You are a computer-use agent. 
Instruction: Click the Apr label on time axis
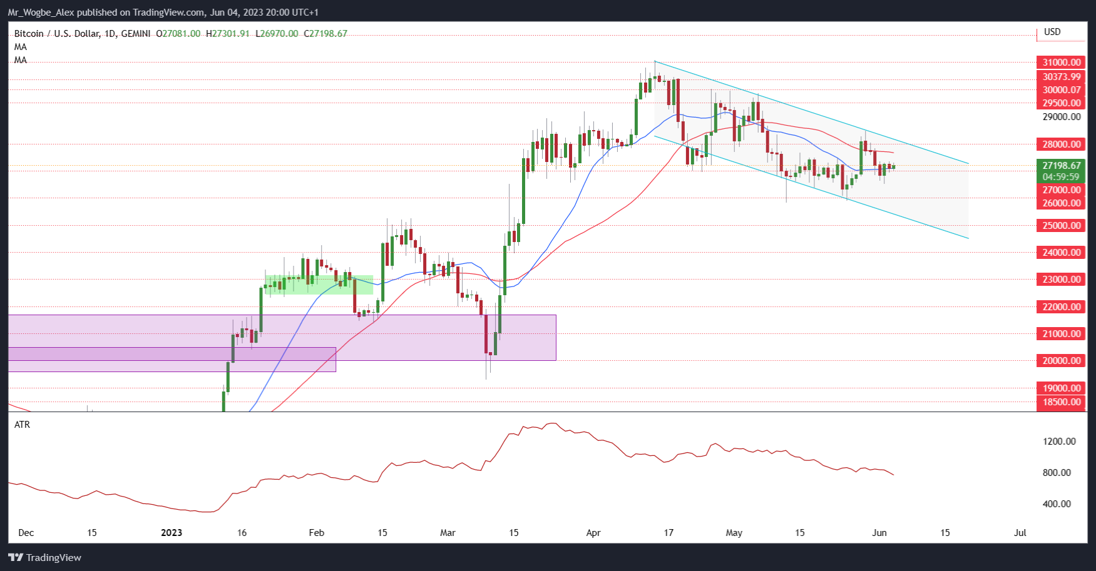click(593, 533)
